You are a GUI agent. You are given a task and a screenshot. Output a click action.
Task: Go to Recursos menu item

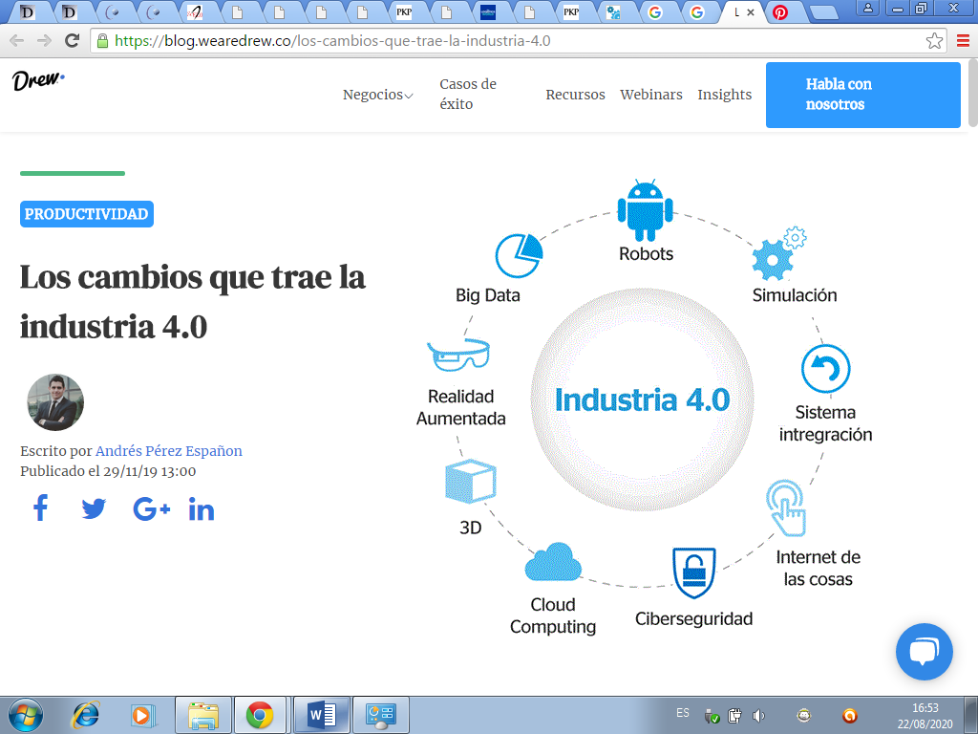click(x=575, y=95)
